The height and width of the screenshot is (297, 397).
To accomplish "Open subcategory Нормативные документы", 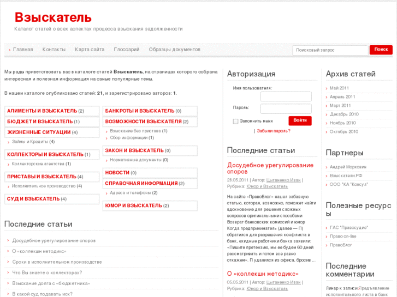I will pos(135,160).
